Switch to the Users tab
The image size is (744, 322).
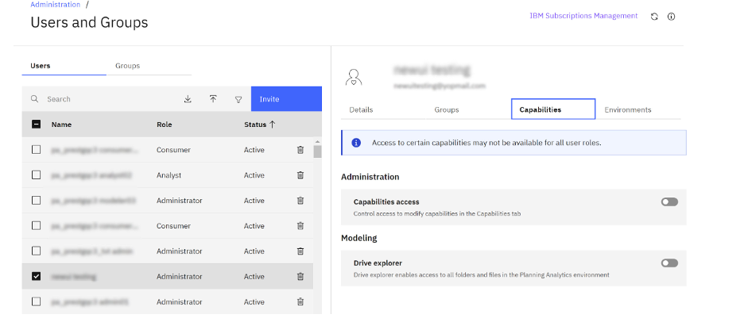tap(64, 66)
